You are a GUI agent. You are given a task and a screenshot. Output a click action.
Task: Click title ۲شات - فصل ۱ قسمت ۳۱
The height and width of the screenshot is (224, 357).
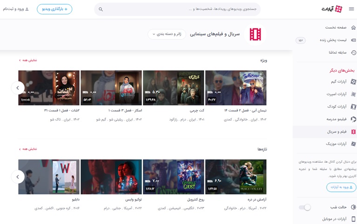tap(62, 111)
